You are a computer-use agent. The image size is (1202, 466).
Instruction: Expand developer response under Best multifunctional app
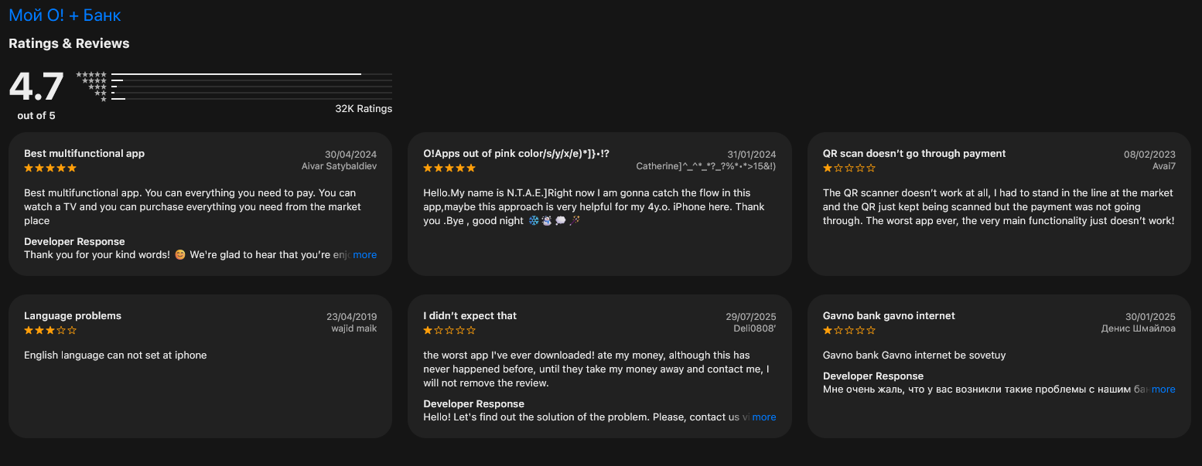pyautogui.click(x=364, y=255)
